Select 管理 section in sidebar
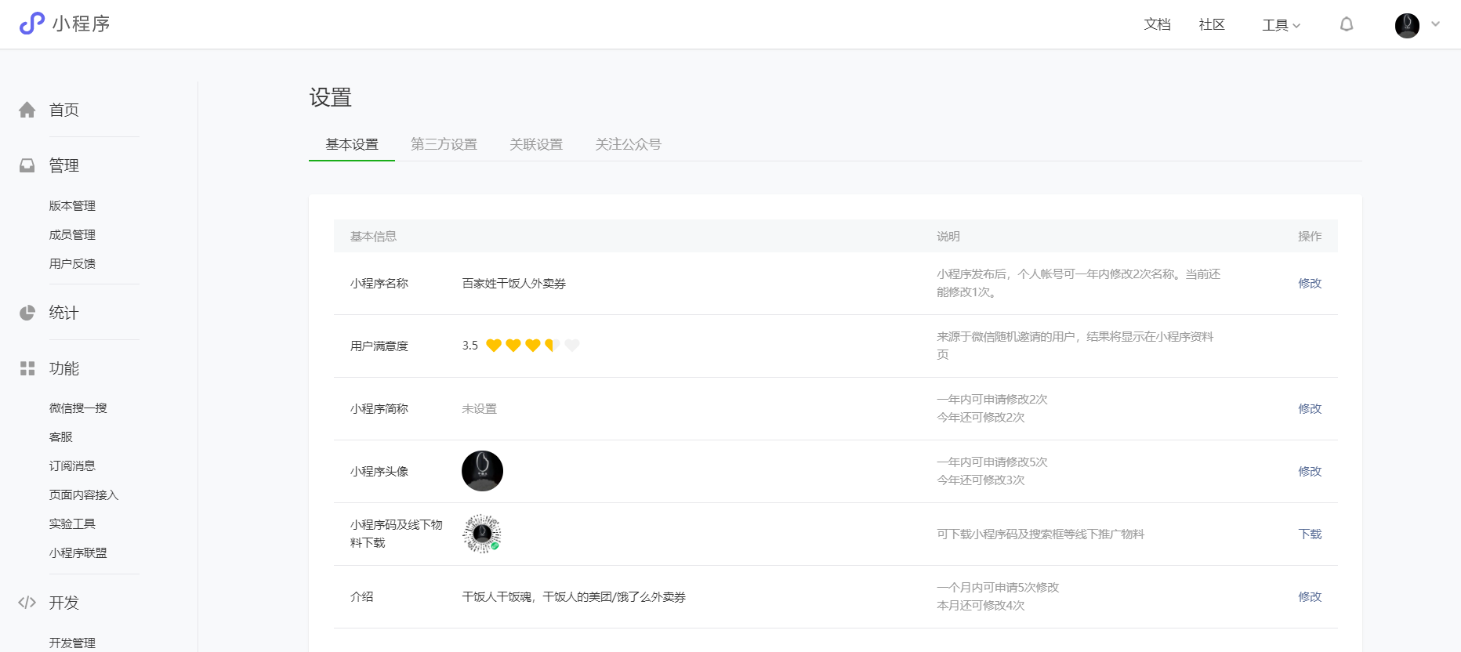 [64, 165]
